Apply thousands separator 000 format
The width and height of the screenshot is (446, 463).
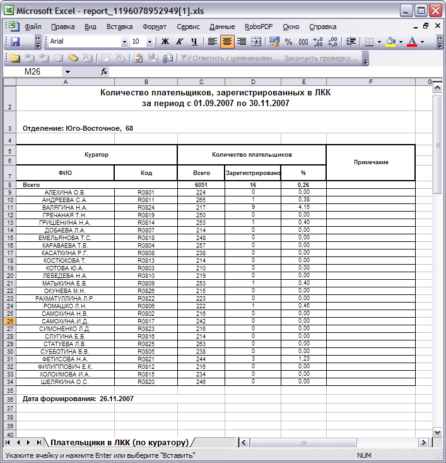pos(303,42)
